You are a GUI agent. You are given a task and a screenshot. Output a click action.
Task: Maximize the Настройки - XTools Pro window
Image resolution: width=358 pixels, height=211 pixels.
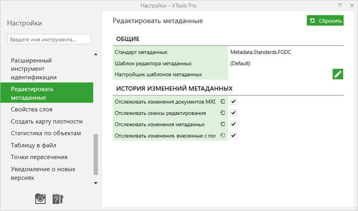pyautogui.click(x=340, y=5)
